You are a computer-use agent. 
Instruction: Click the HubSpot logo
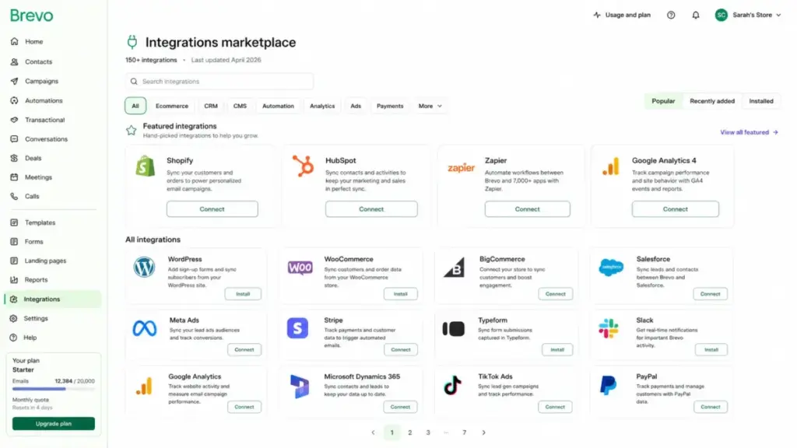[303, 166]
